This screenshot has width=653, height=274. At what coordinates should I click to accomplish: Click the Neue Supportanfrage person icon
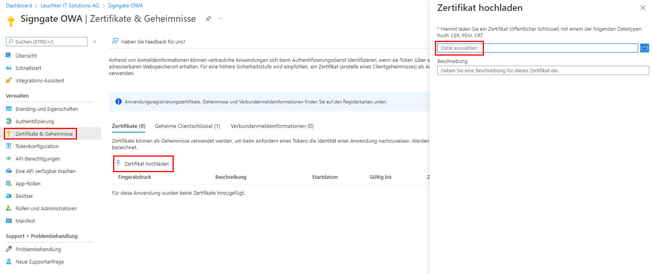[9, 262]
